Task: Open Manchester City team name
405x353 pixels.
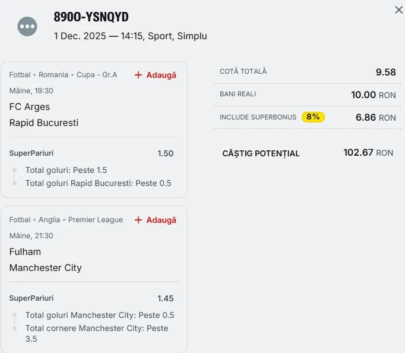Action: click(x=46, y=268)
